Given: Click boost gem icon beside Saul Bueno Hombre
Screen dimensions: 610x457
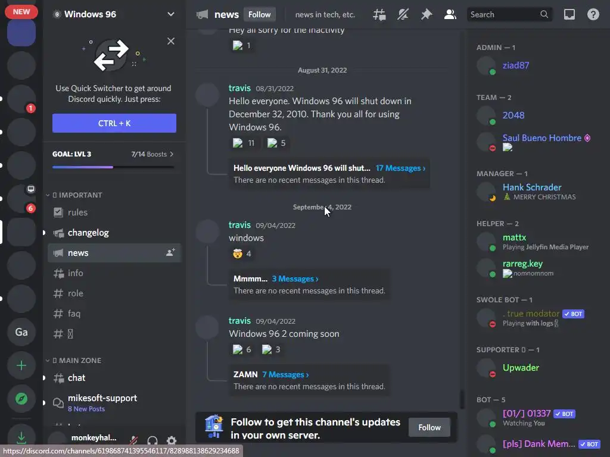Looking at the screenshot, I should click(x=587, y=138).
